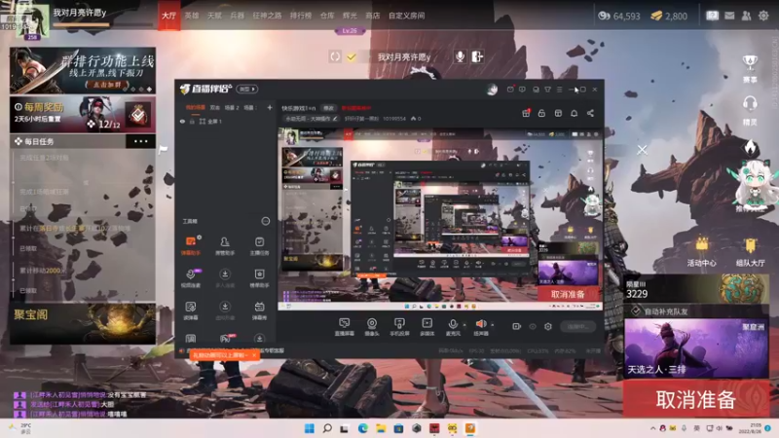Open the 活动中心 button
The width and height of the screenshot is (779, 438).
point(701,252)
